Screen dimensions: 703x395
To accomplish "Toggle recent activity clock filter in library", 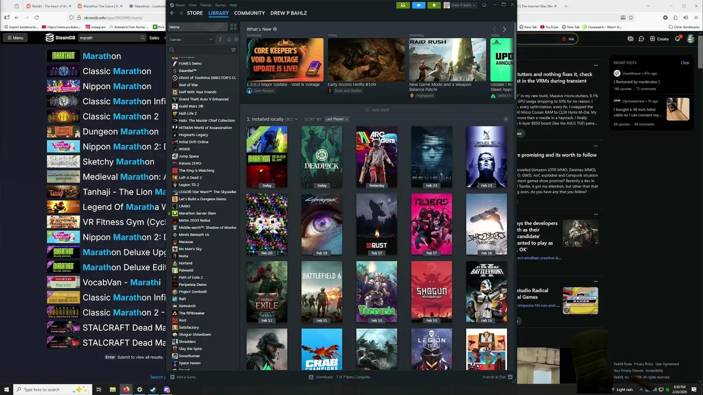I will 229,39.
